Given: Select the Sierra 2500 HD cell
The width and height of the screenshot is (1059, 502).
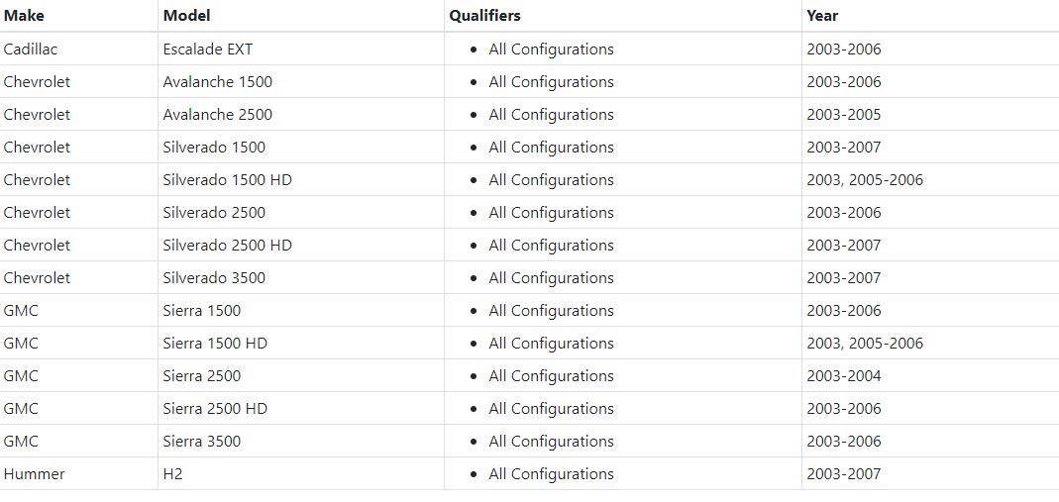Looking at the screenshot, I should (x=215, y=409).
